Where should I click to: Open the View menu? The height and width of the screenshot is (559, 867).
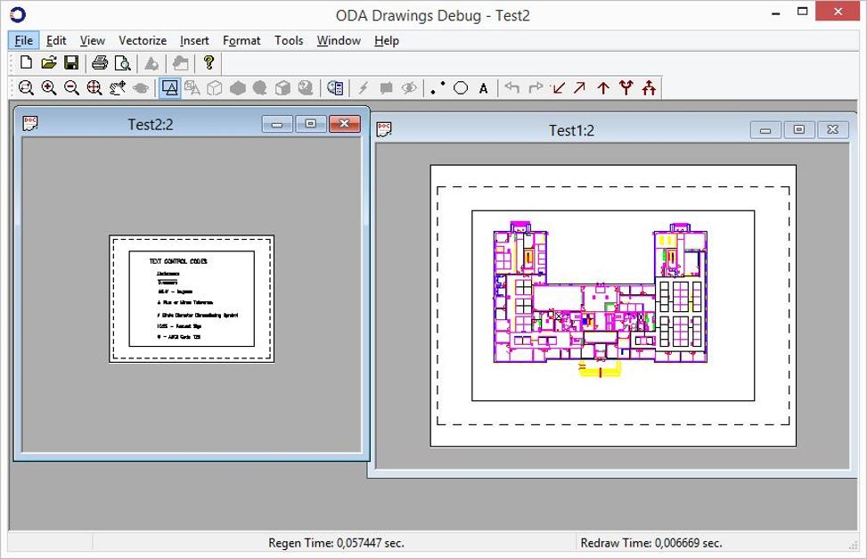pos(93,40)
